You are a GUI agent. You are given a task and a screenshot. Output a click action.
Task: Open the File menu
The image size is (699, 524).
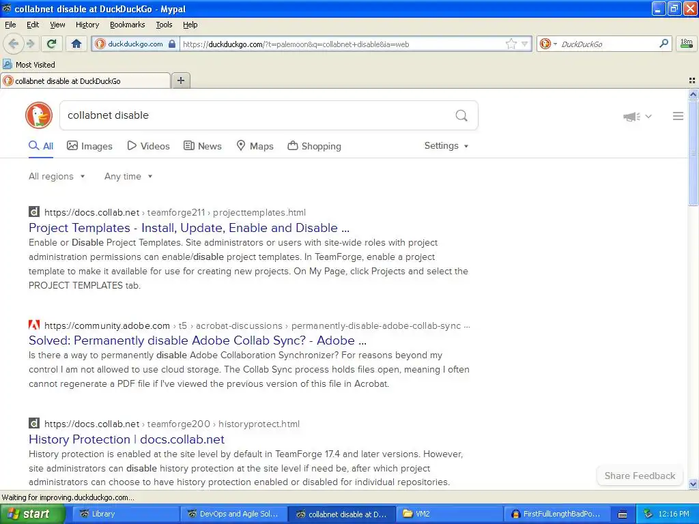coord(10,25)
